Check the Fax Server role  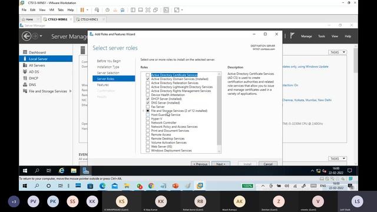point(148,107)
